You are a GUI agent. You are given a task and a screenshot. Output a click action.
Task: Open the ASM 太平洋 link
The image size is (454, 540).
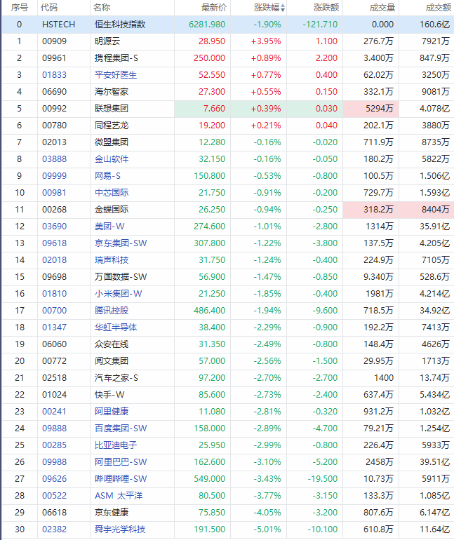(x=119, y=496)
